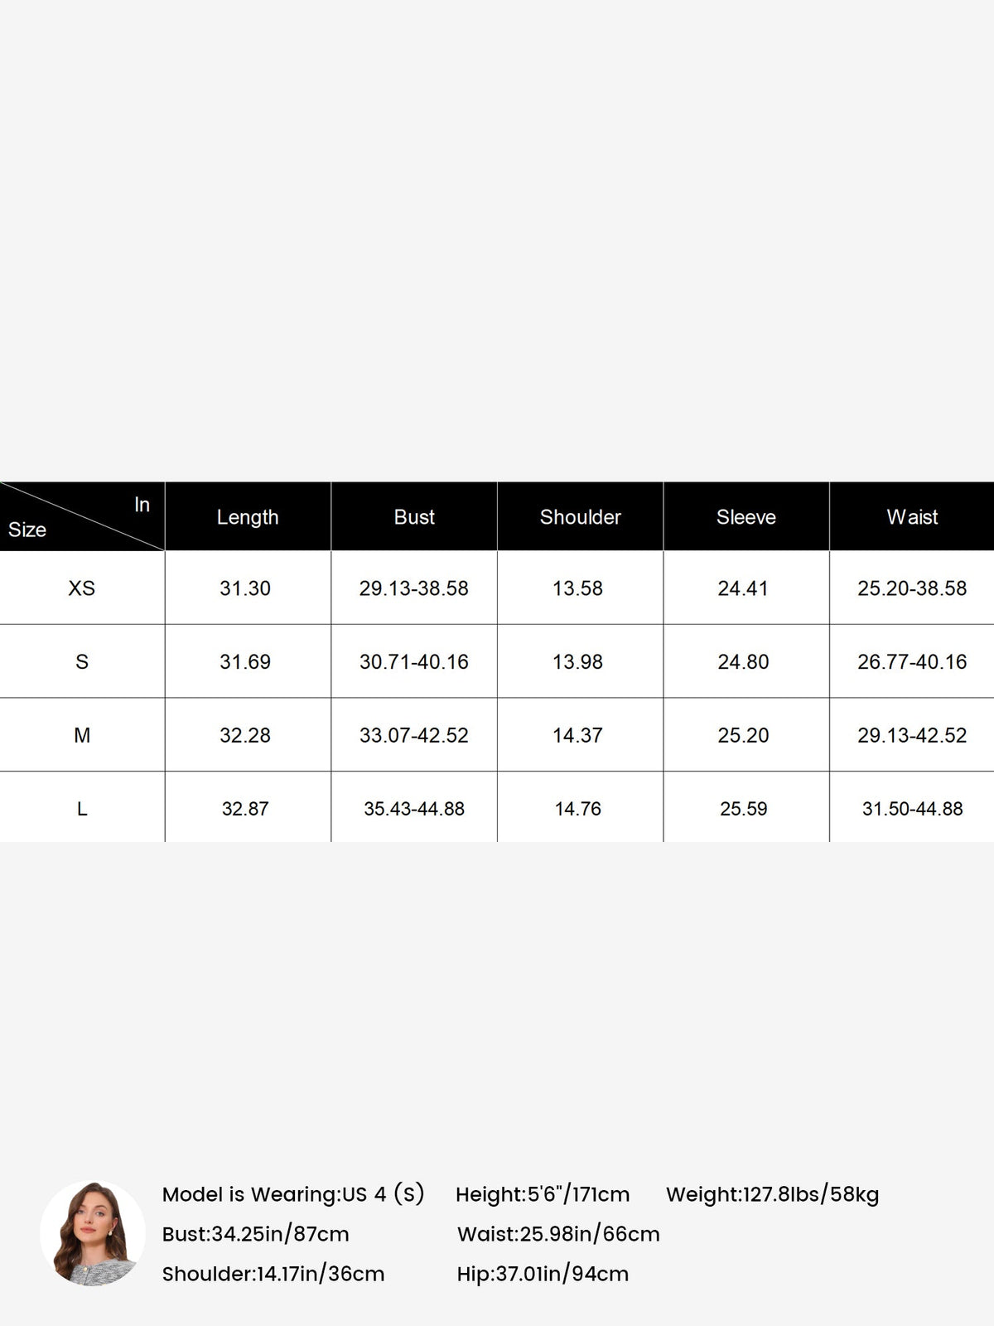Click the Model is Wearing US 4 text
Image resolution: width=994 pixels, height=1326 pixels.
coord(293,1194)
